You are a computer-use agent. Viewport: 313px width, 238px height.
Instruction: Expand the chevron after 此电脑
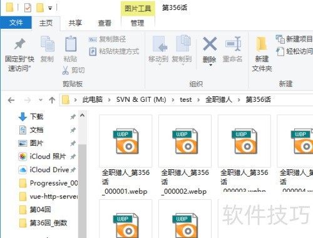click(x=110, y=100)
